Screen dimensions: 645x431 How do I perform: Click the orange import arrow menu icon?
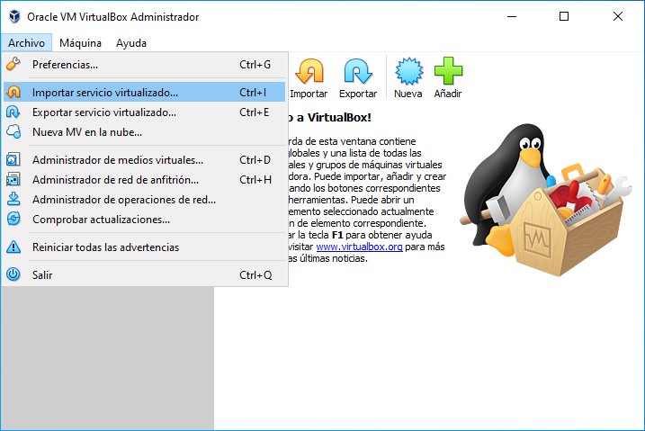(13, 92)
